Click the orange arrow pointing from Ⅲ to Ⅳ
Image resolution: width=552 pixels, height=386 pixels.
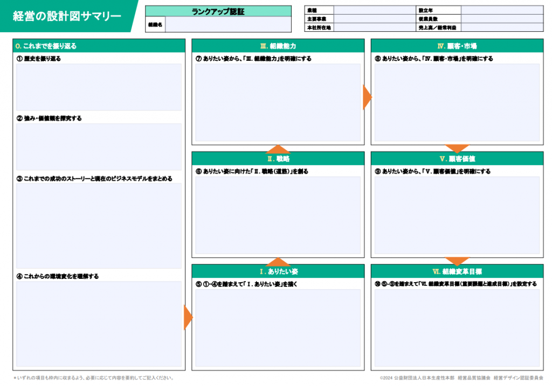(367, 97)
